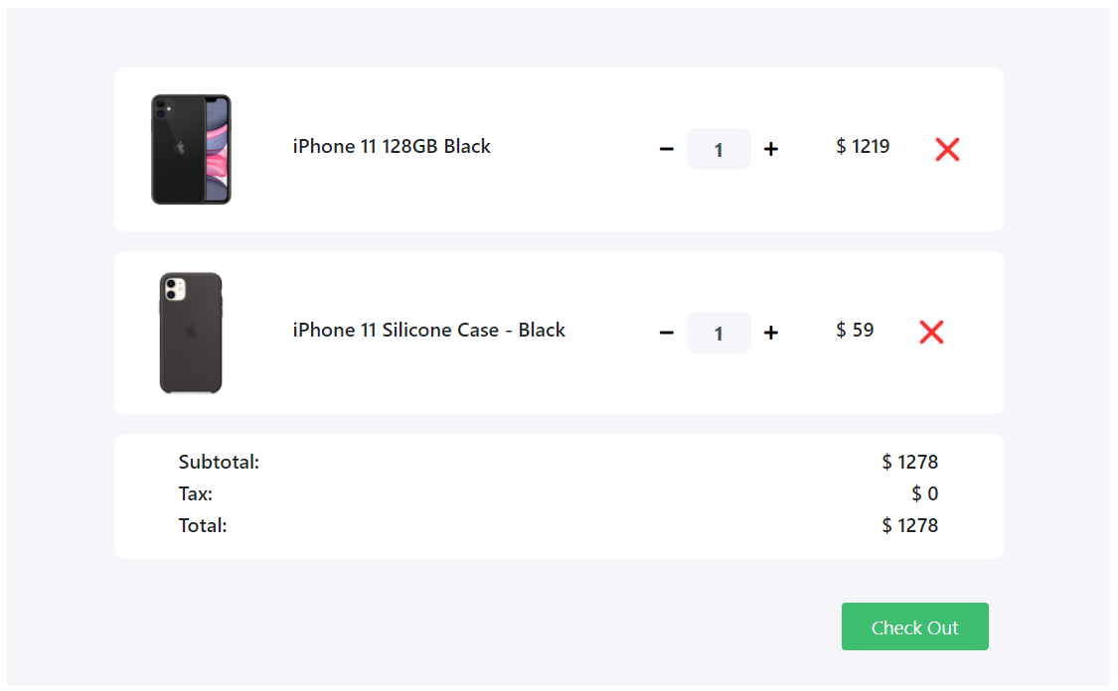Image resolution: width=1118 pixels, height=691 pixels.
Task: Open the black Silicone Case product image
Action: [191, 333]
